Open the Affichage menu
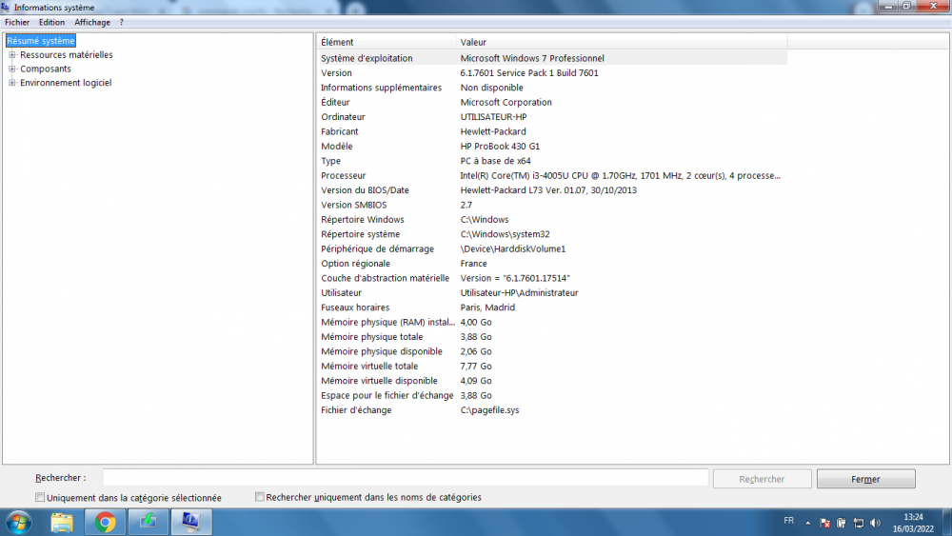This screenshot has width=952, height=536. (92, 23)
